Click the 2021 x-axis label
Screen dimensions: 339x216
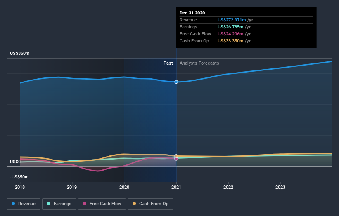point(176,187)
